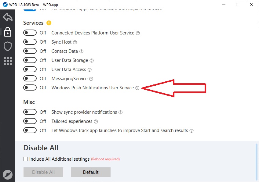The height and width of the screenshot is (182, 259).
Task: Click the vertical scrollbar on the right
Action: click(x=256, y=162)
